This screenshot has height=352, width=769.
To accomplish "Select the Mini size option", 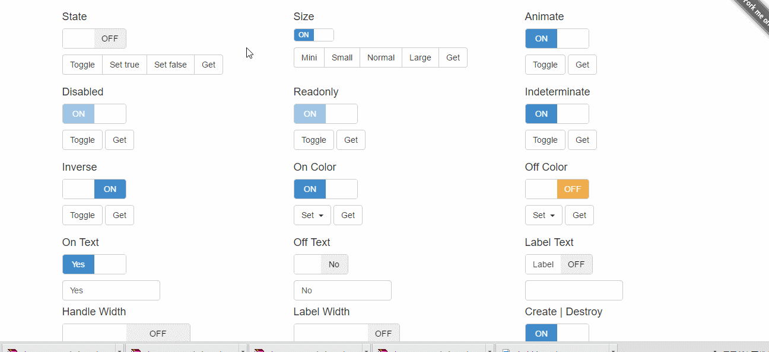I will point(309,57).
